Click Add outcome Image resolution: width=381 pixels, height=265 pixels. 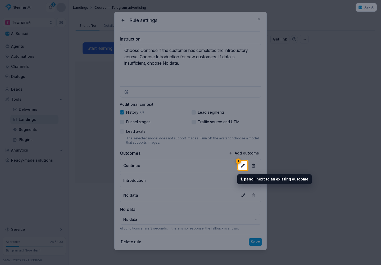(244, 153)
